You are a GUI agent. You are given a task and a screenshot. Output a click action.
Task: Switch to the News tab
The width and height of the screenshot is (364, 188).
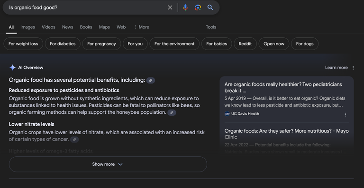[68, 27]
